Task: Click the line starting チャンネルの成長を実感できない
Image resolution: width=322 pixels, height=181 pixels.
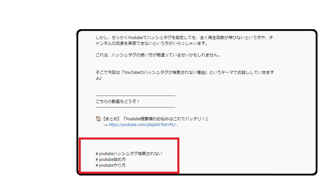Action: point(152,43)
